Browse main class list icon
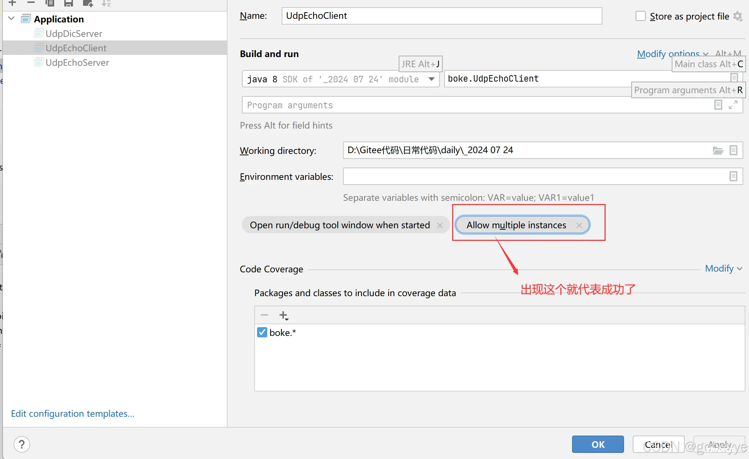749x459 pixels. [x=734, y=77]
